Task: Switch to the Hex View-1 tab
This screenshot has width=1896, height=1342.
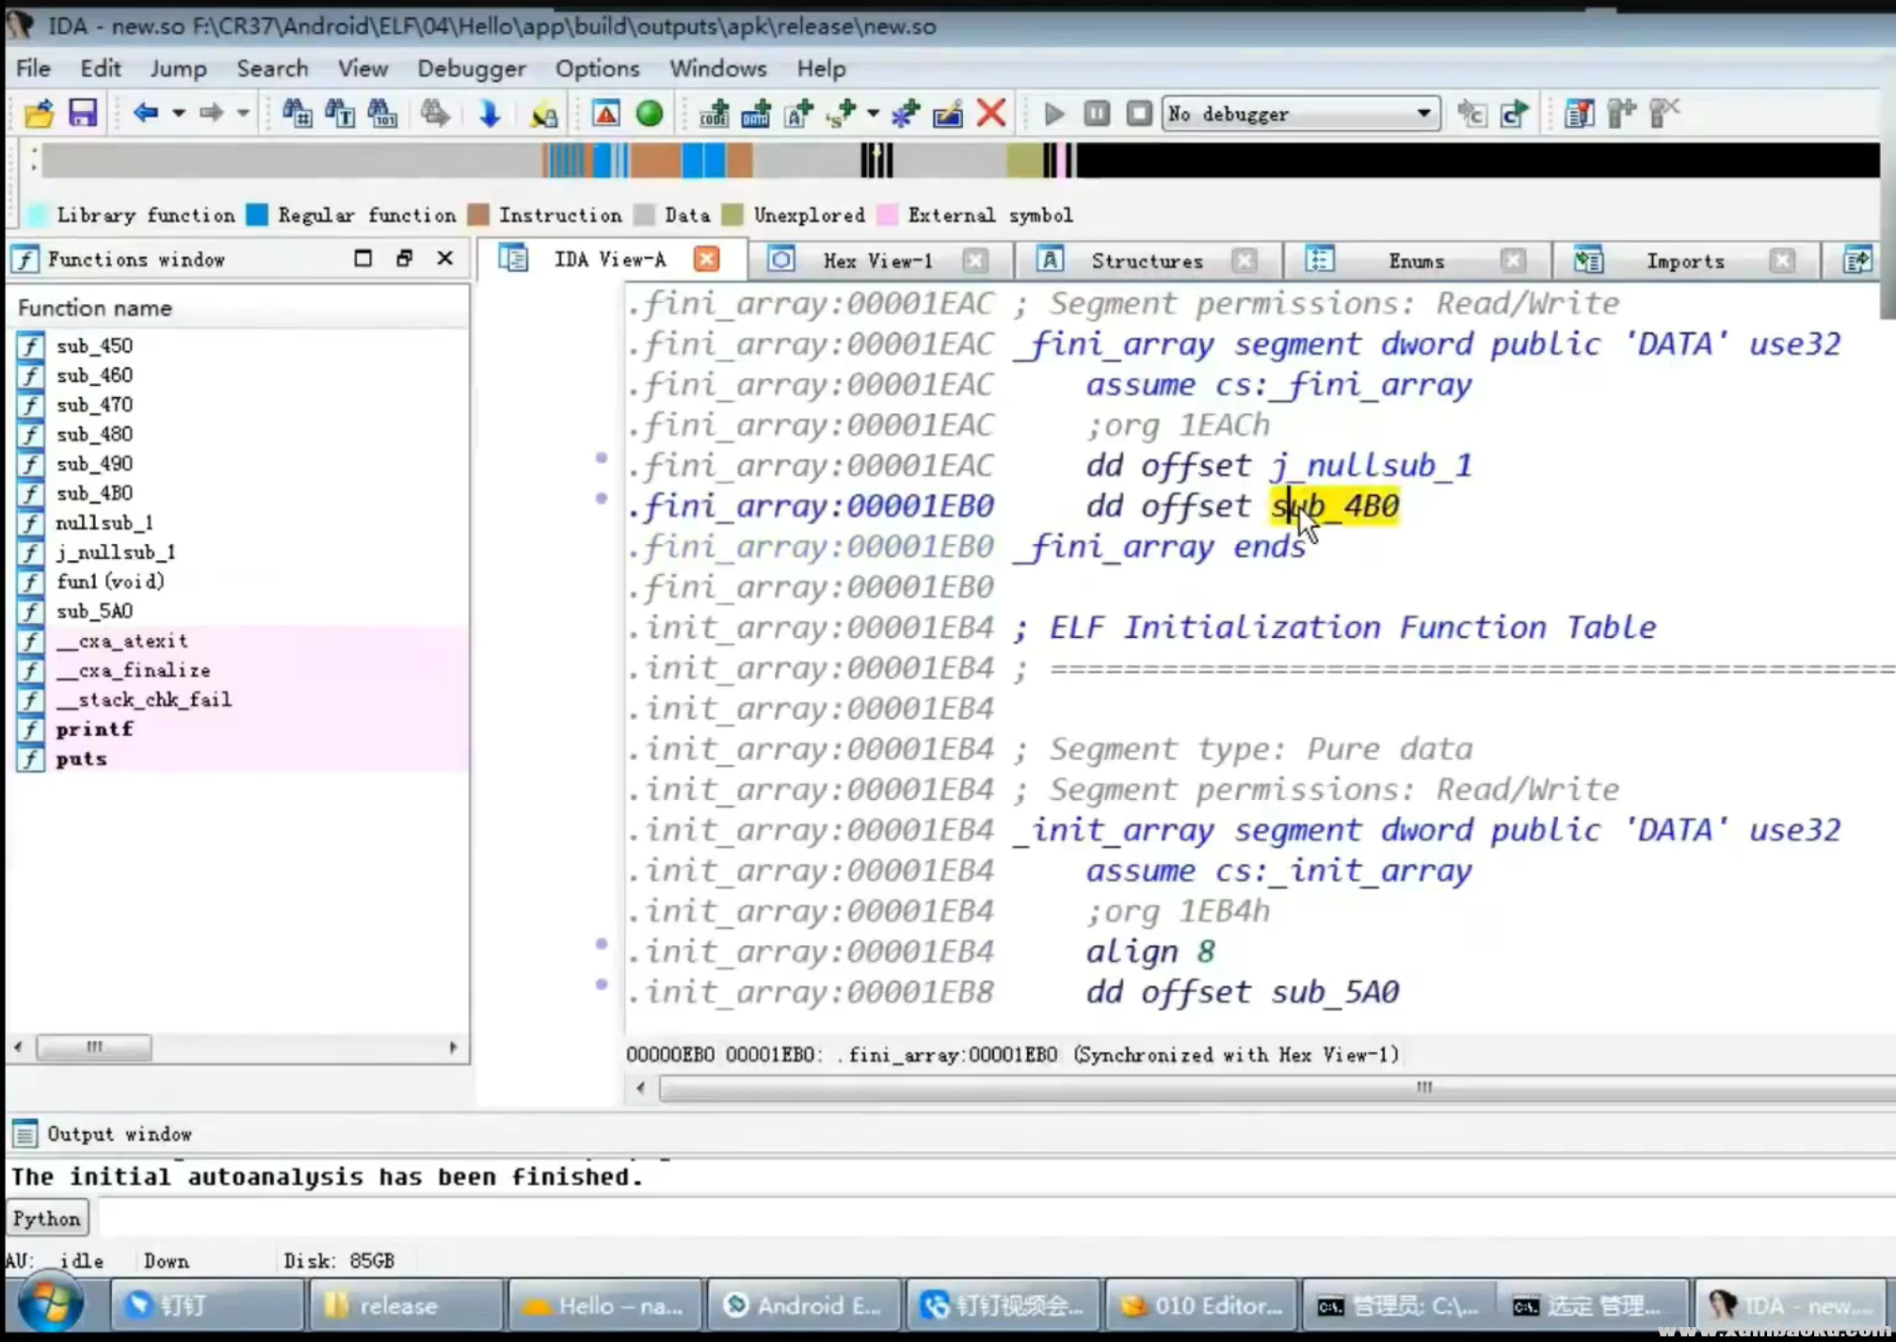Action: [876, 261]
